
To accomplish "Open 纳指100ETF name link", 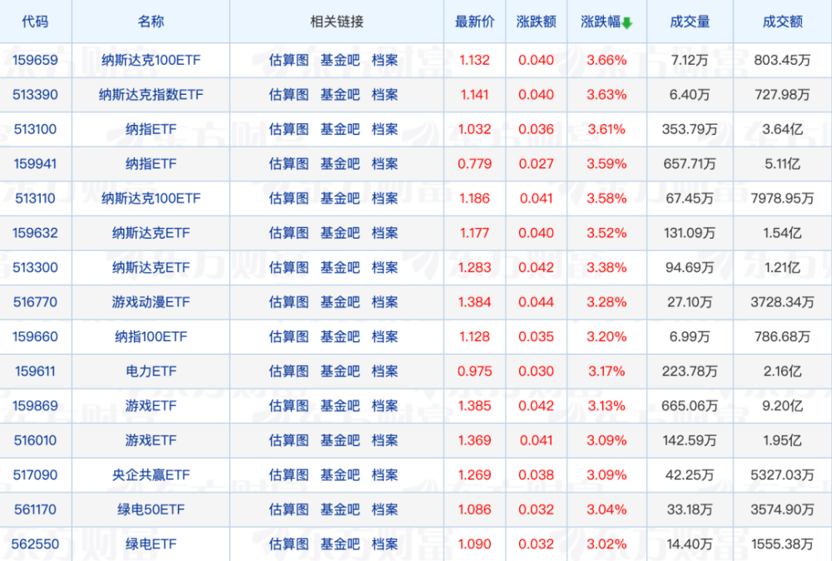I will pyautogui.click(x=151, y=336).
